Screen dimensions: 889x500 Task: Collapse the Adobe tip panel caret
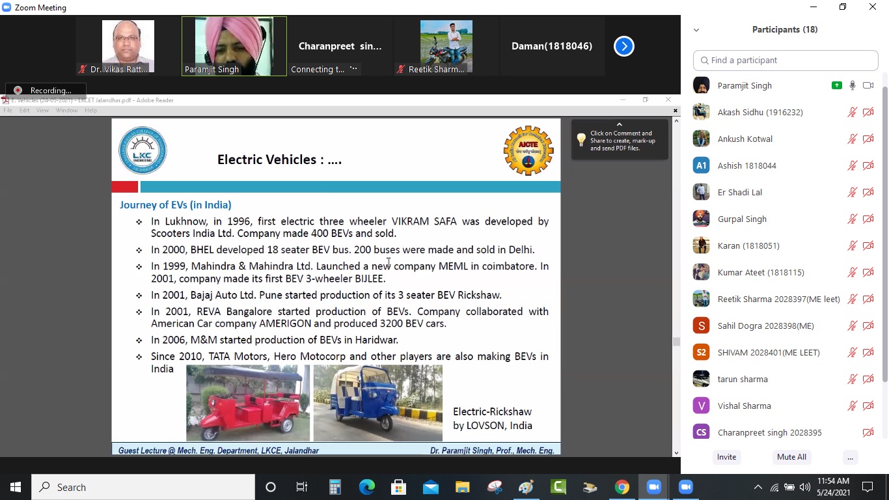[620, 124]
